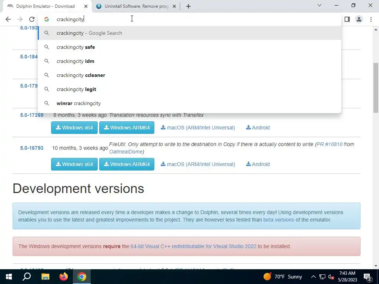
Task: Expand the tab search chevron
Action: [x=319, y=5]
